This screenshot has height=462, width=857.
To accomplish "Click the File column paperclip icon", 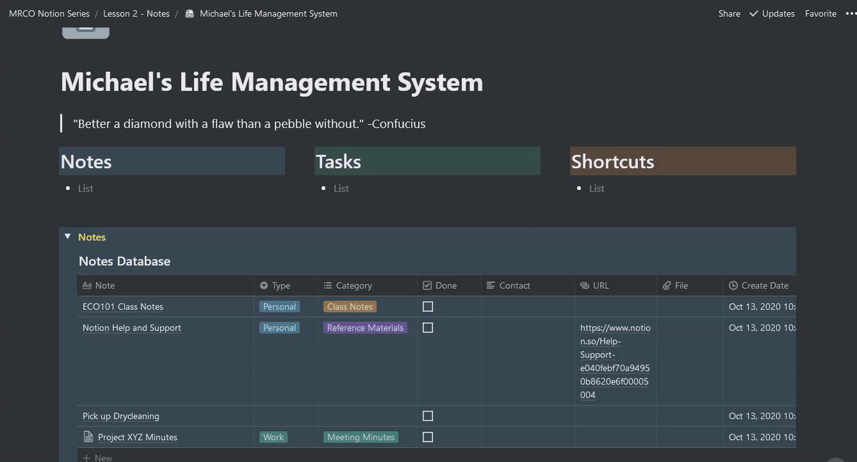I will point(667,286).
